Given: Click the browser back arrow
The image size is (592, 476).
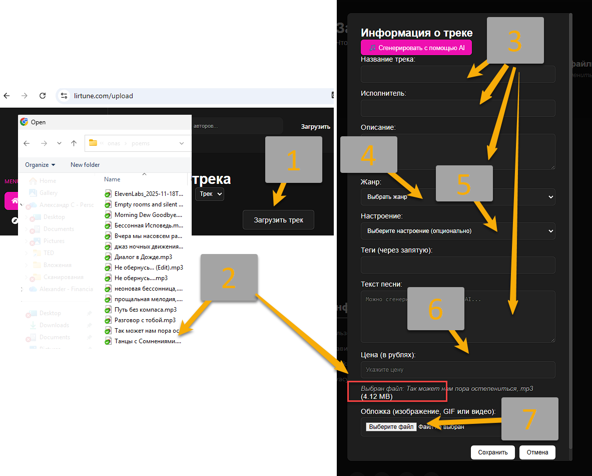Looking at the screenshot, I should coord(7,96).
